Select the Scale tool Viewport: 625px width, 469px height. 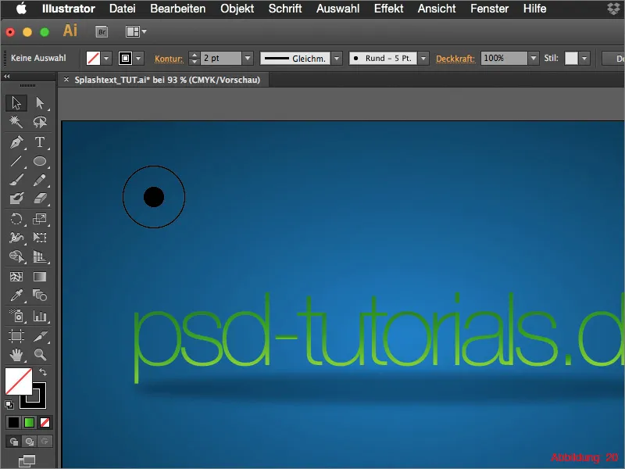click(40, 219)
